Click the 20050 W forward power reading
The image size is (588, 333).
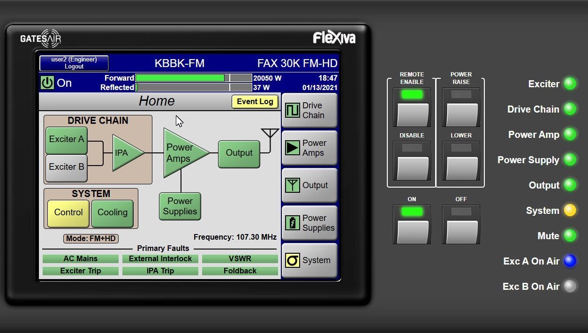(x=267, y=78)
